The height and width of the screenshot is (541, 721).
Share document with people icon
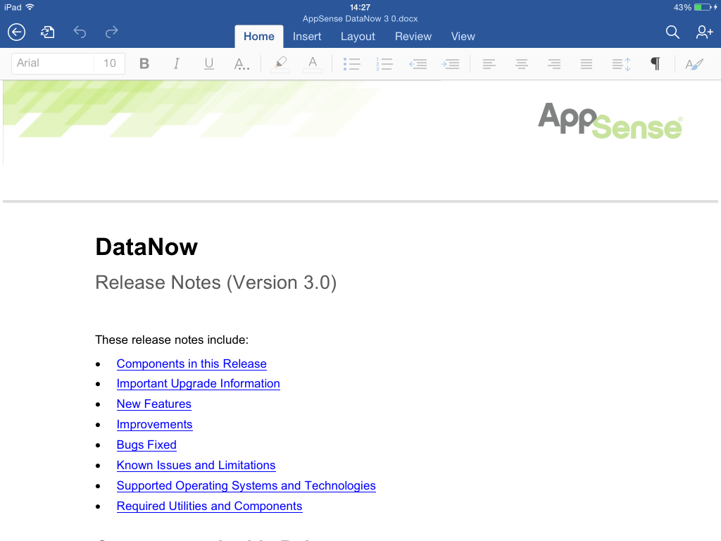click(x=704, y=32)
